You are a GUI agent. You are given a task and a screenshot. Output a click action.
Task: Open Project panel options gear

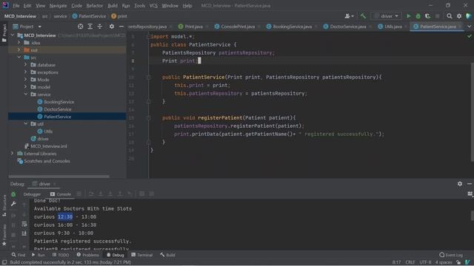pyautogui.click(x=112, y=27)
